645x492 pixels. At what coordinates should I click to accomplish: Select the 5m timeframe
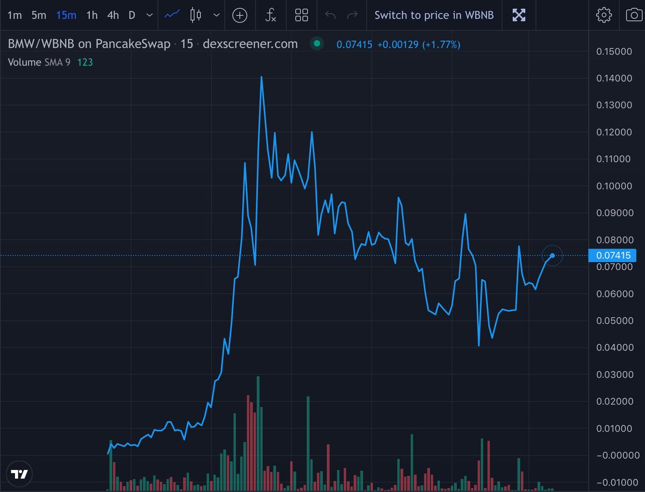[39, 15]
